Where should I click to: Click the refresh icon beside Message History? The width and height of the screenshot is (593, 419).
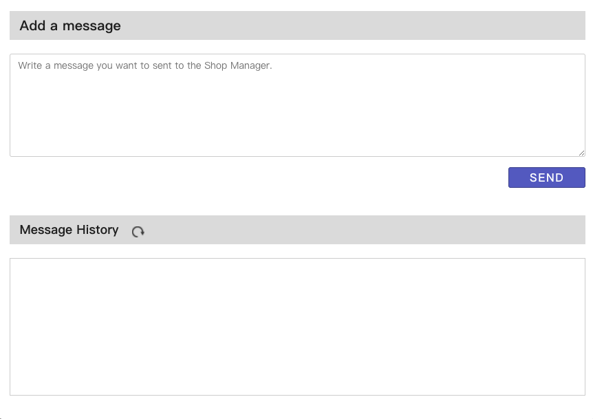click(138, 232)
